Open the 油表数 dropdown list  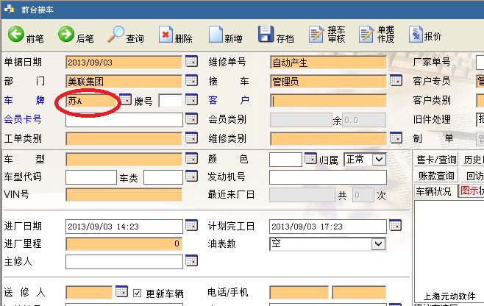click(x=379, y=243)
